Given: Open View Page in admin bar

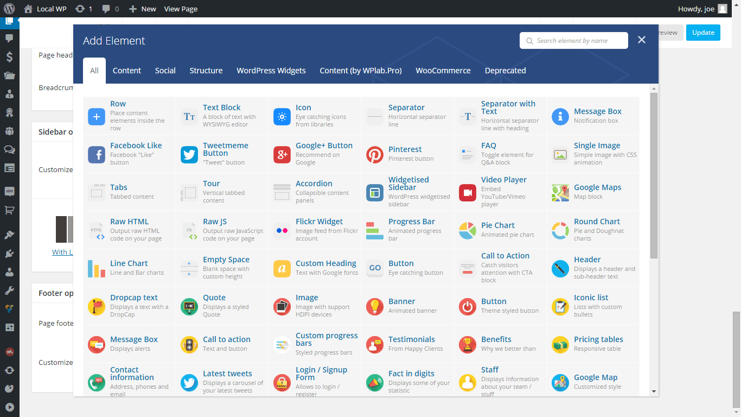Looking at the screenshot, I should 181,9.
